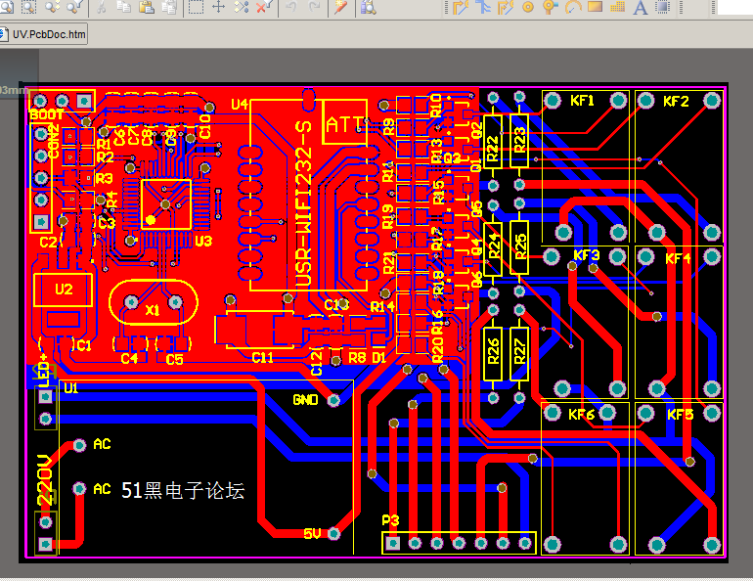Click the R8 resistor label
Viewport: 753px width, 581px height.
point(357,357)
